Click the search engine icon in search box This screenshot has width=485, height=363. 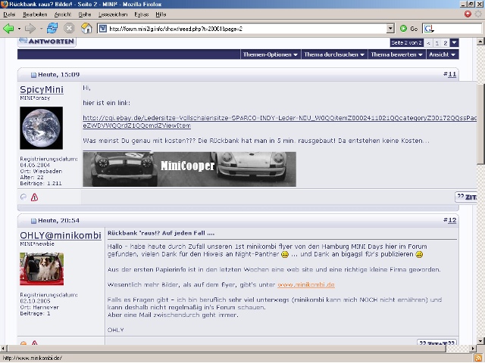(430, 29)
